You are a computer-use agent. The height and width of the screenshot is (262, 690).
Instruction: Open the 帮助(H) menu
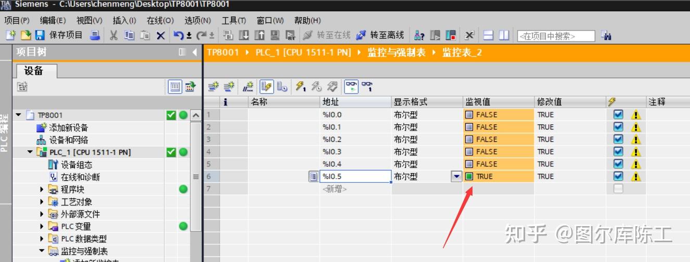click(308, 20)
